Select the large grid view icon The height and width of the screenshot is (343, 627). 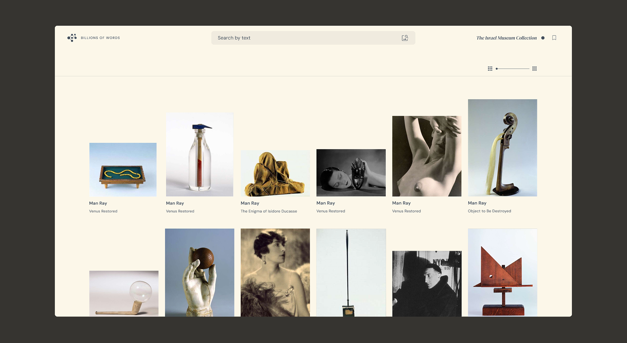tap(490, 69)
